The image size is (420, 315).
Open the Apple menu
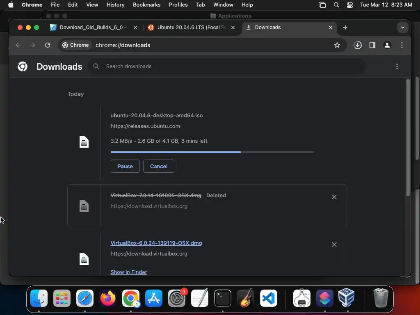(11, 5)
